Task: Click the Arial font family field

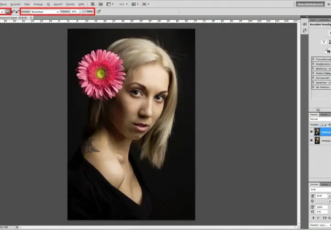Action: [320, 190]
